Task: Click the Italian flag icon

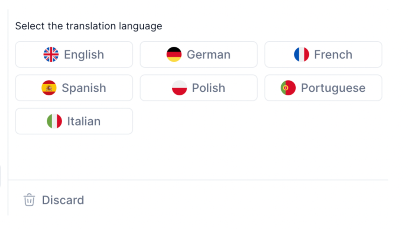Action: tap(54, 121)
